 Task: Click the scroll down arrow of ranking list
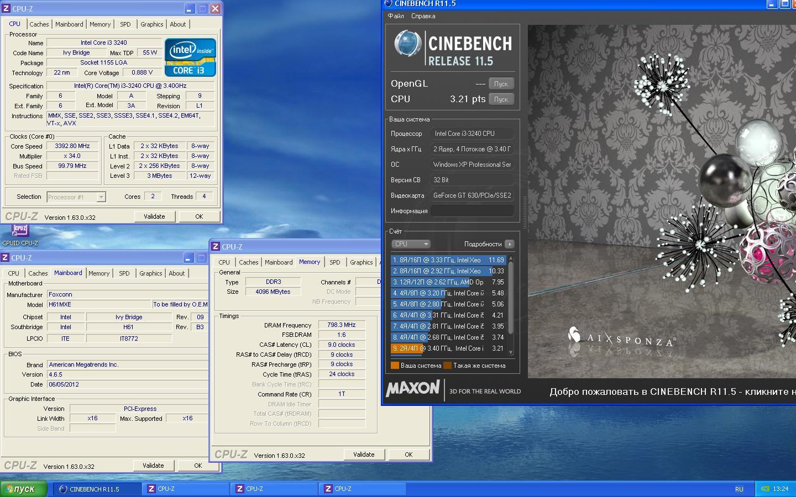[511, 352]
